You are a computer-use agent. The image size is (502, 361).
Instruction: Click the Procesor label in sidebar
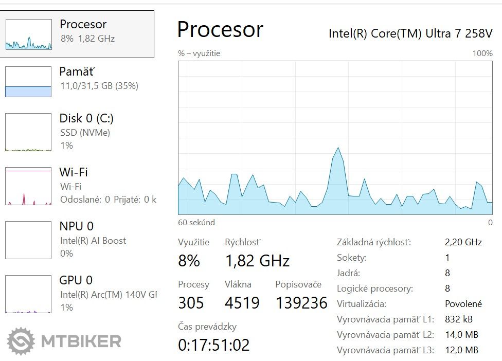pyautogui.click(x=83, y=24)
